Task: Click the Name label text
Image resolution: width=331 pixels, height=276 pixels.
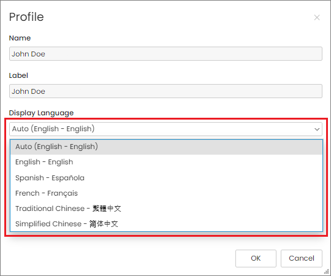Action: [20, 38]
